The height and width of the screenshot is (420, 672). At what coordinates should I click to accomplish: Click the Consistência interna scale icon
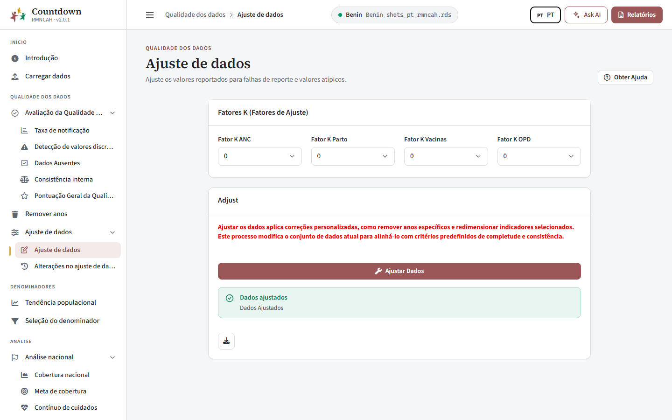(x=24, y=180)
